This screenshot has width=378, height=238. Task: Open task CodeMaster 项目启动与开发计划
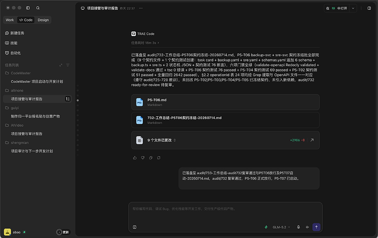click(x=37, y=82)
